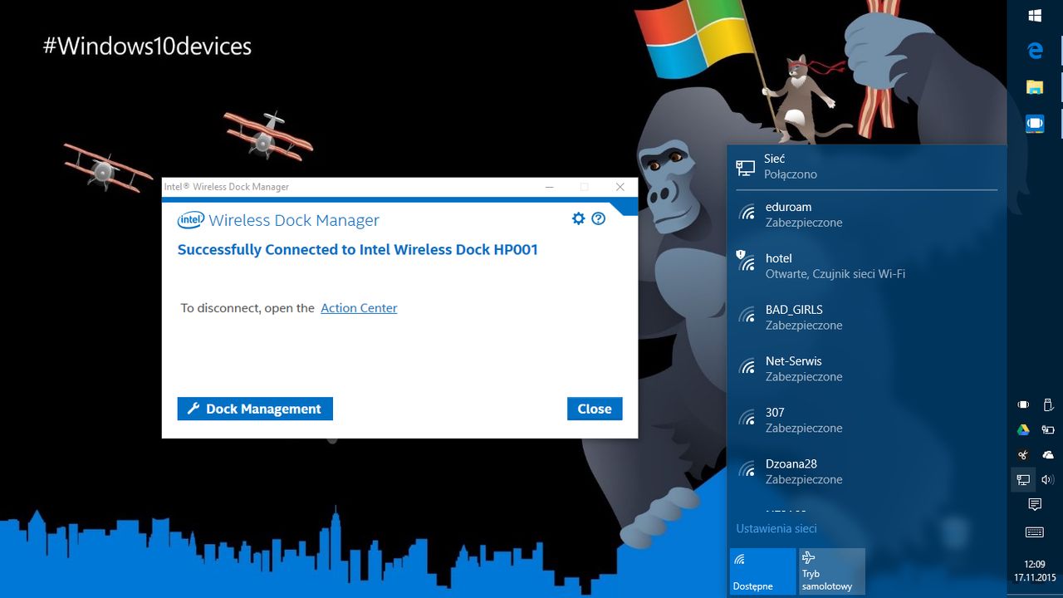This screenshot has width=1063, height=598.
Task: Select the eduroam Wi-Fi network
Action: [x=866, y=214]
